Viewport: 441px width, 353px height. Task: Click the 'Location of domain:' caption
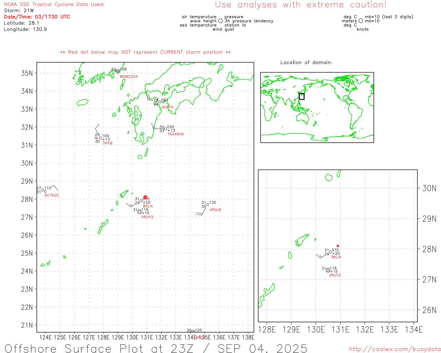pos(306,62)
